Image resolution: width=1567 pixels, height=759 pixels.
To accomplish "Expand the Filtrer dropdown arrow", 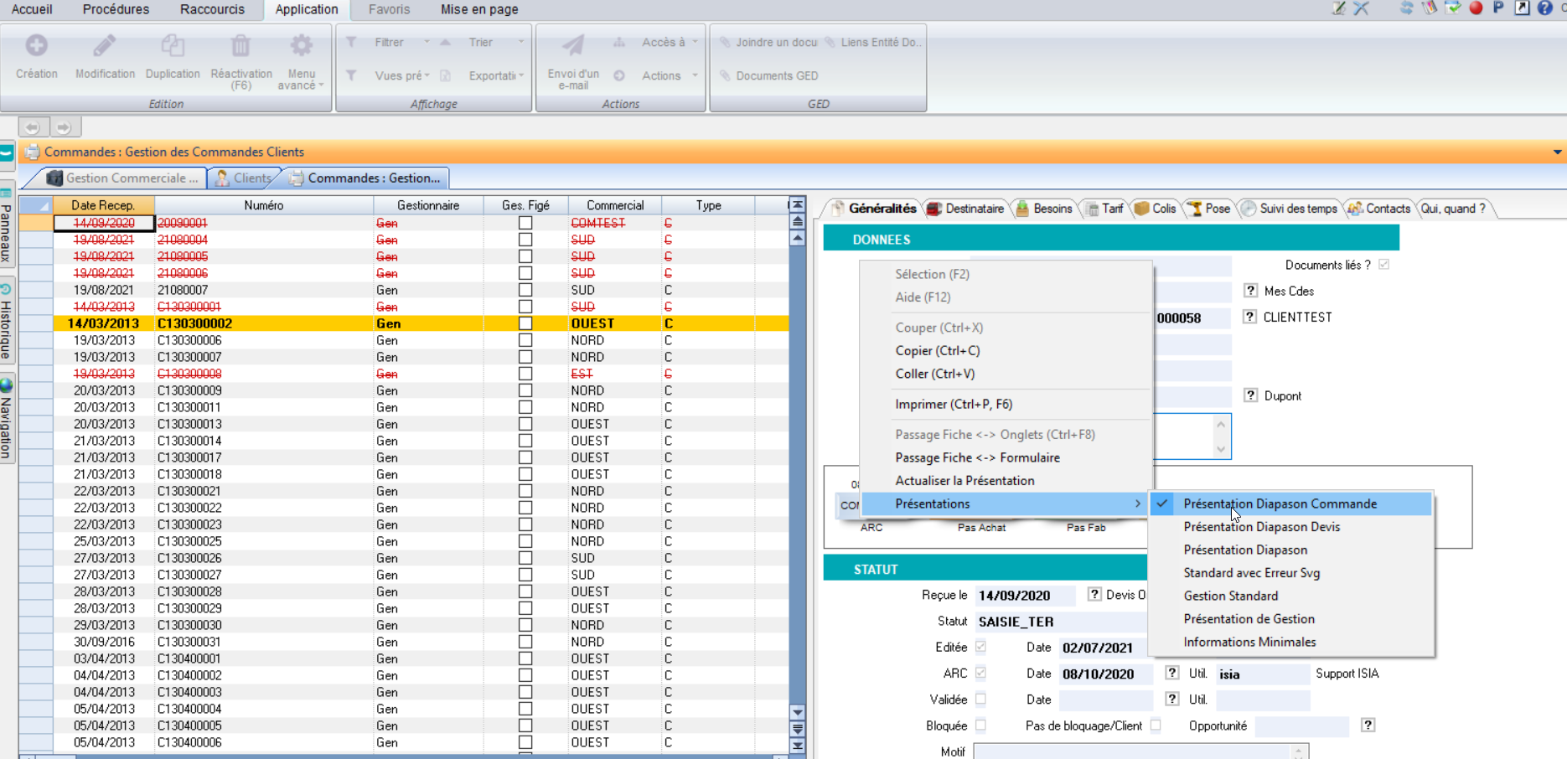I will click(x=427, y=42).
